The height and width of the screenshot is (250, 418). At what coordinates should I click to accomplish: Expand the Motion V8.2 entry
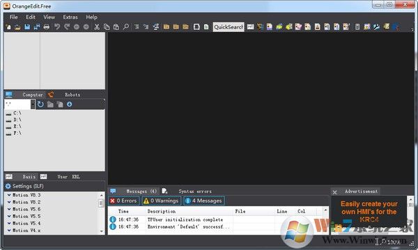click(x=9, y=202)
